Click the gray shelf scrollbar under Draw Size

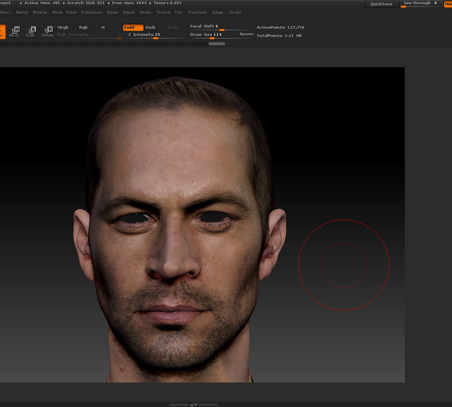[217, 44]
